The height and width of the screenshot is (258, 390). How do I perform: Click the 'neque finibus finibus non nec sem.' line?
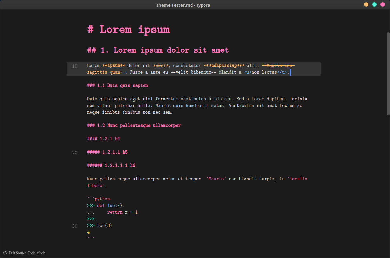[130, 112]
